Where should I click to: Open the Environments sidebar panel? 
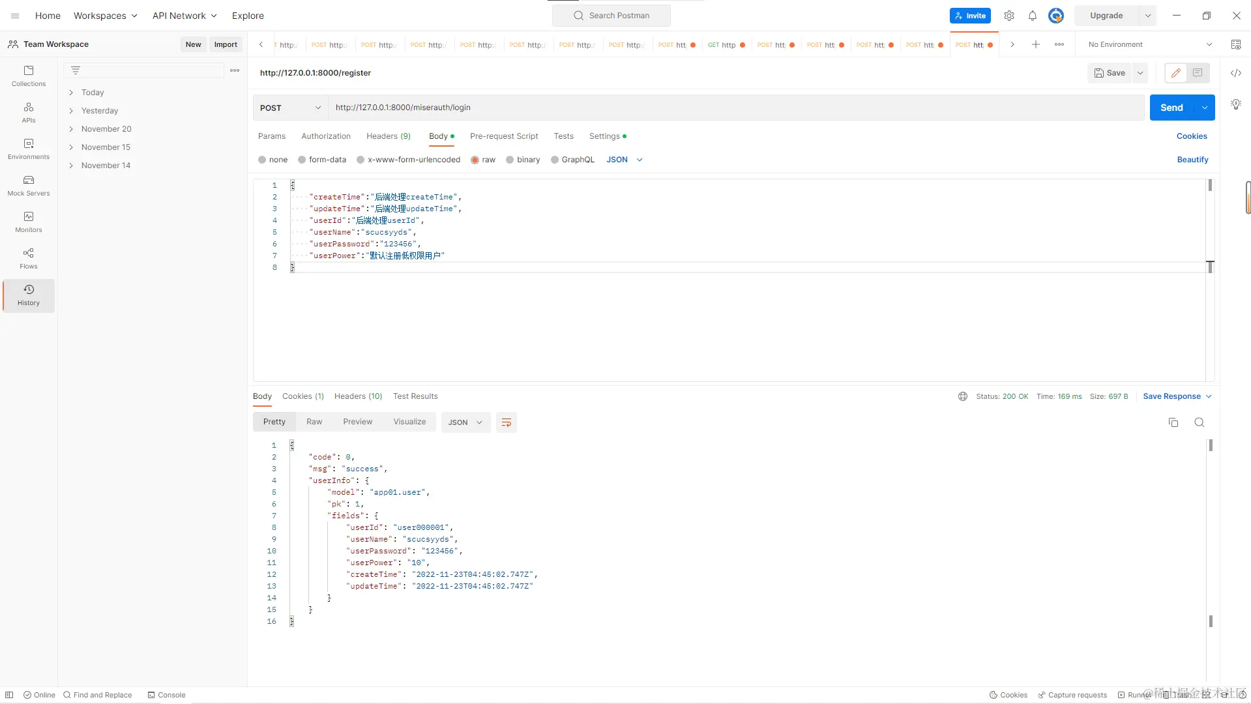coord(29,149)
